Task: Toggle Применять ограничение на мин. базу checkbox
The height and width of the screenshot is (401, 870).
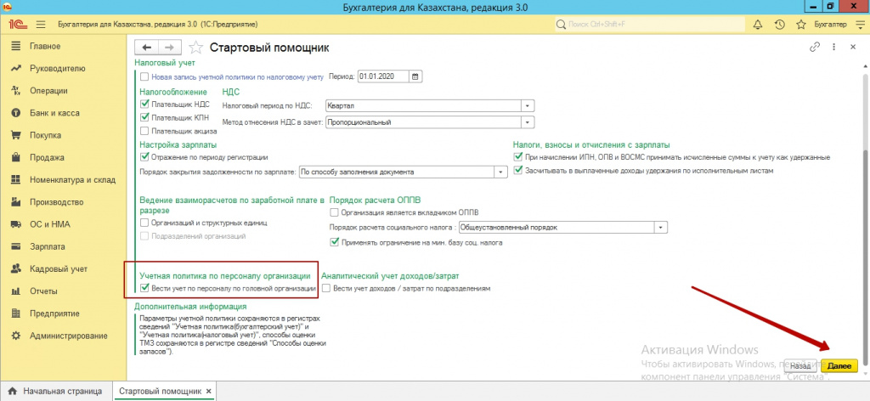Action: [x=334, y=242]
